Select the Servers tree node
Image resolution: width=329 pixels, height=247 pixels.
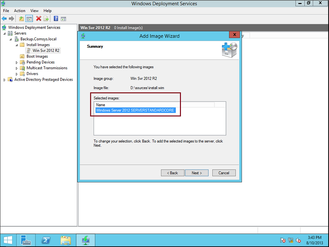pyautogui.click(x=20, y=33)
